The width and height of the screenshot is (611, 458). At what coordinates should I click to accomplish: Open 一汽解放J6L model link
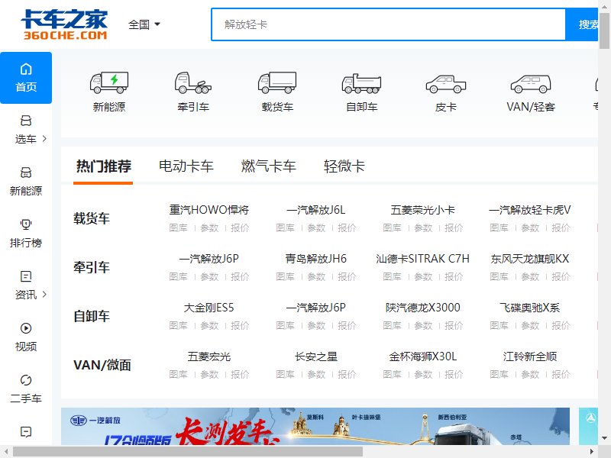[316, 210]
